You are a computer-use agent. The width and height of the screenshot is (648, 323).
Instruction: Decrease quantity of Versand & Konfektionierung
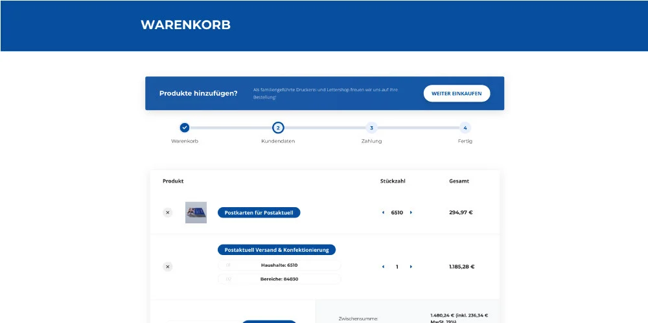point(383,267)
